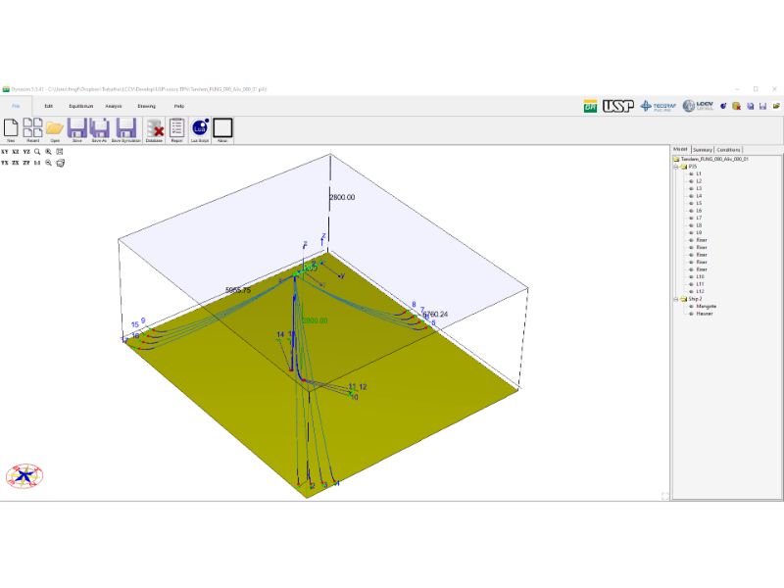The width and height of the screenshot is (784, 588).
Task: Switch to XY view
Action: [x=5, y=153]
